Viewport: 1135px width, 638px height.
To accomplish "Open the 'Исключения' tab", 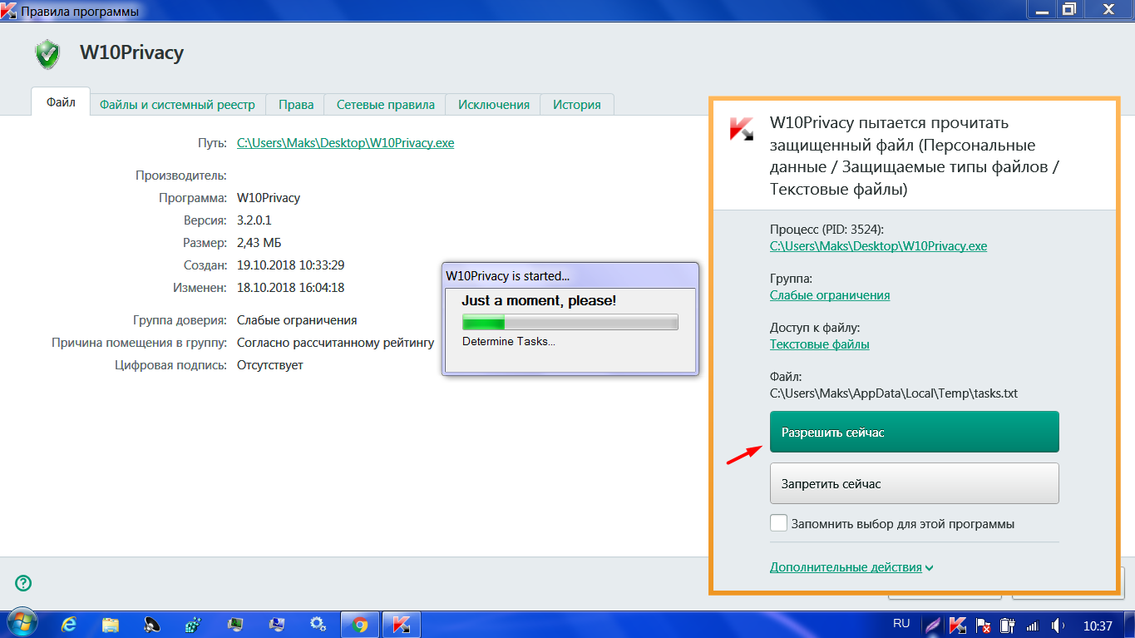I will (x=494, y=105).
